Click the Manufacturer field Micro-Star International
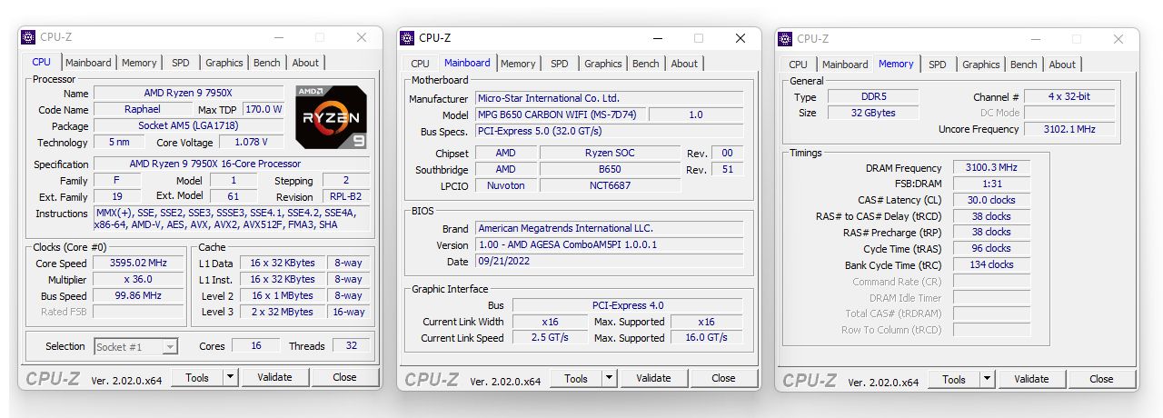Viewport: 1163px width, 418px height. coord(609,98)
